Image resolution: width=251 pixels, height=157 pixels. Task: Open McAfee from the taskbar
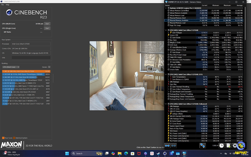pyautogui.click(x=139, y=153)
